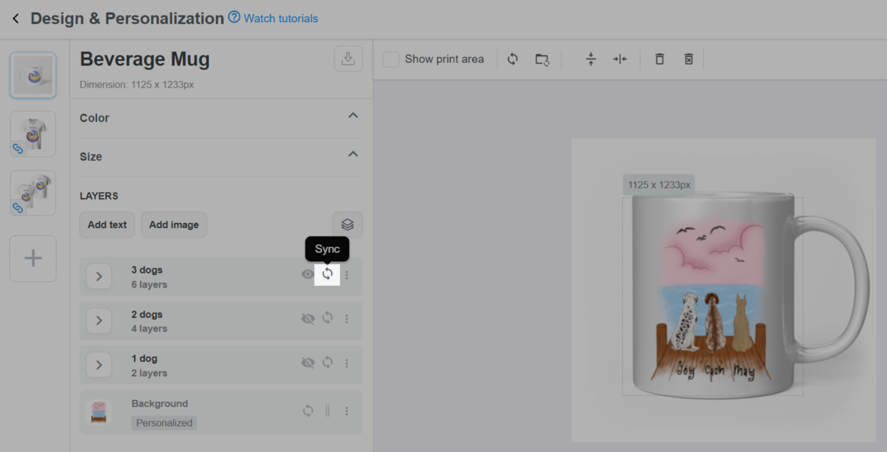Align layer horizontally to center
Screen dimensions: 887x452
pos(620,59)
